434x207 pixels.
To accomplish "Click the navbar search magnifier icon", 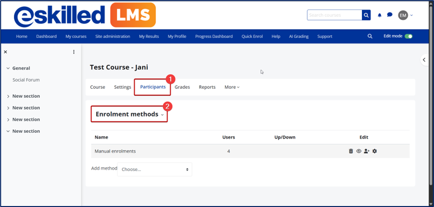I will 370,36.
